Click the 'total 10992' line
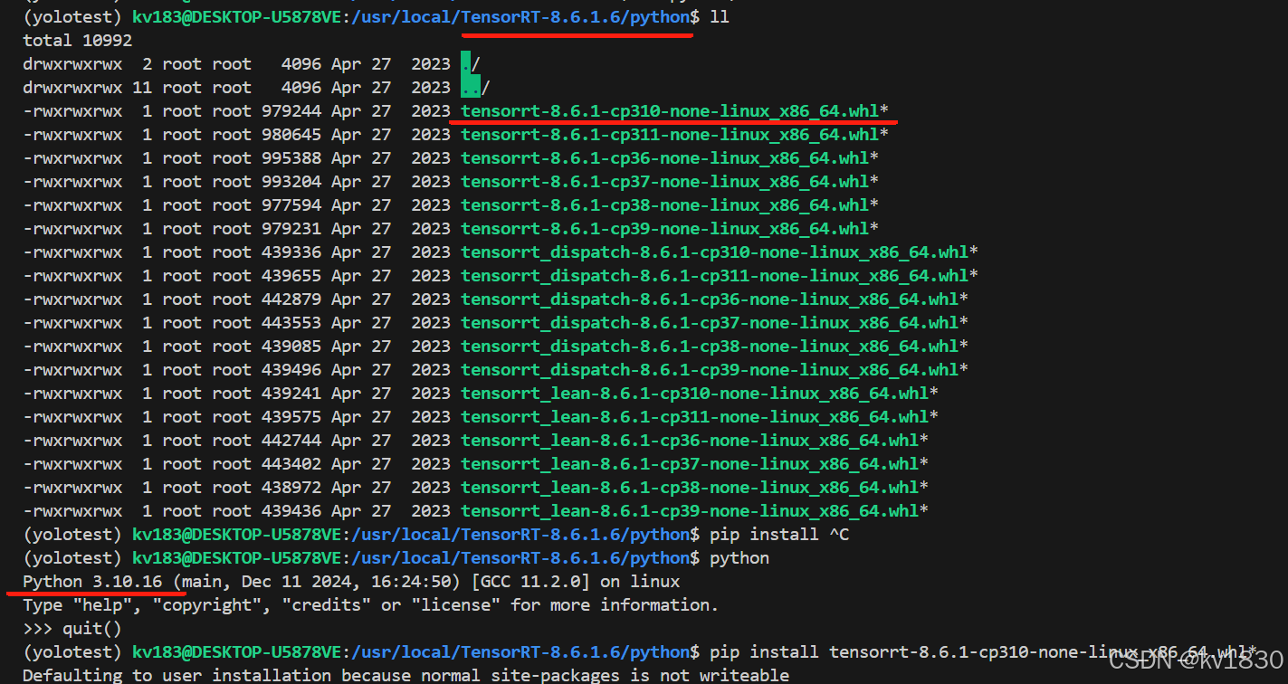The width and height of the screenshot is (1288, 684). (x=78, y=41)
